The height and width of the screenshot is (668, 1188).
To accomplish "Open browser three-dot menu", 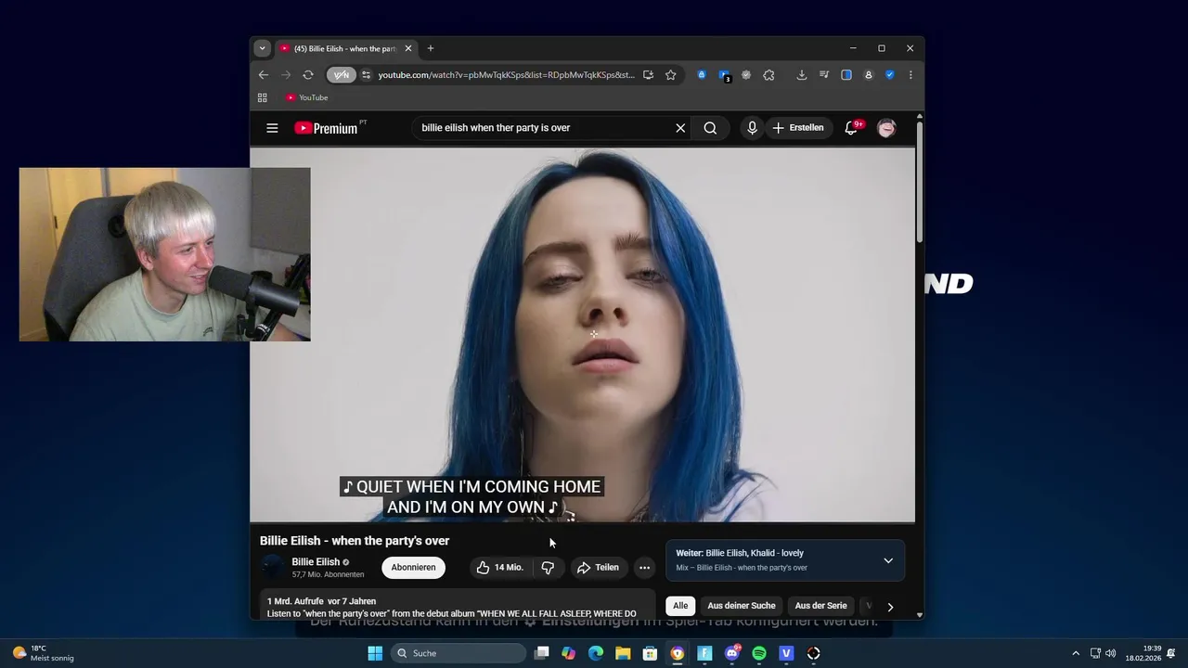I will [x=910, y=75].
